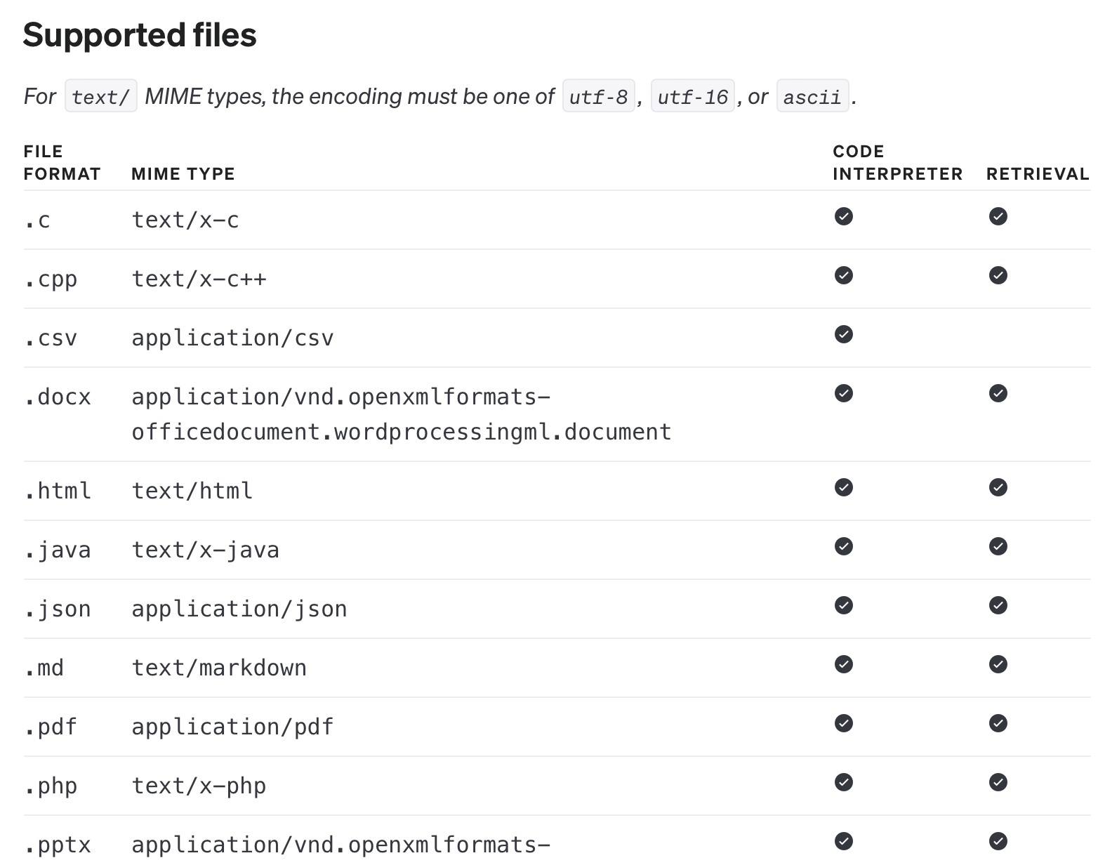Click Retrieval checkmark for .md row

pos(998,664)
